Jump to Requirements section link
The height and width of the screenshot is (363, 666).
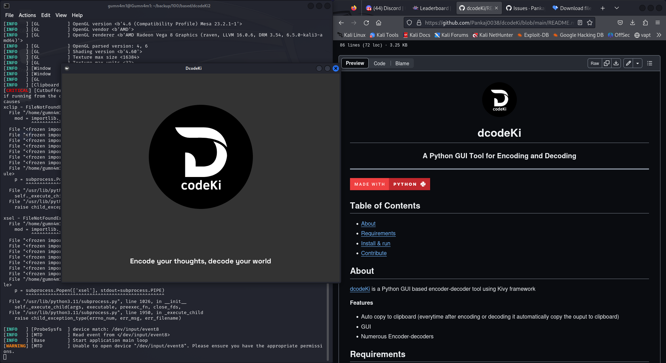[378, 234]
